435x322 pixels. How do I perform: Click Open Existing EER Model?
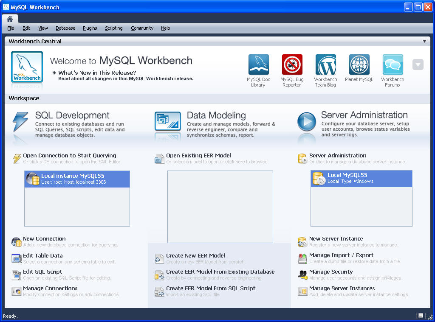click(199, 155)
